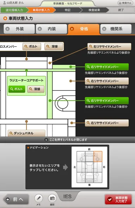This screenshot has width=135, height=208.
Task: Click the play icon on 骨格 tab
Action: 72,29
